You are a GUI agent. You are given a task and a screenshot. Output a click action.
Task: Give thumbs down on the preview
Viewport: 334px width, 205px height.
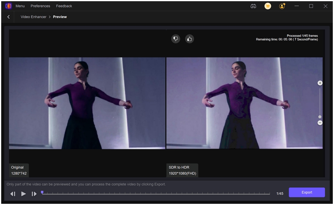(176, 39)
